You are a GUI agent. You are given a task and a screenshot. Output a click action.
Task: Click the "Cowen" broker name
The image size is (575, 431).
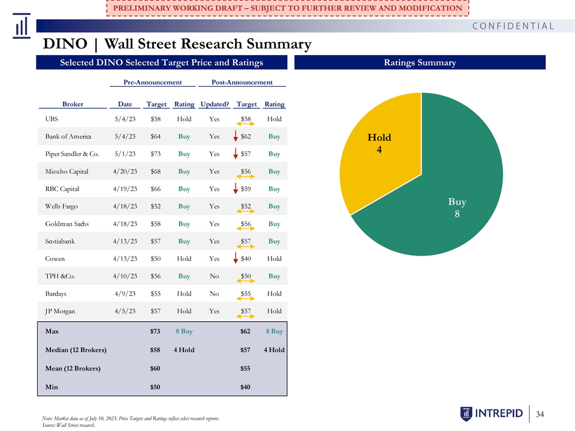(x=55, y=259)
